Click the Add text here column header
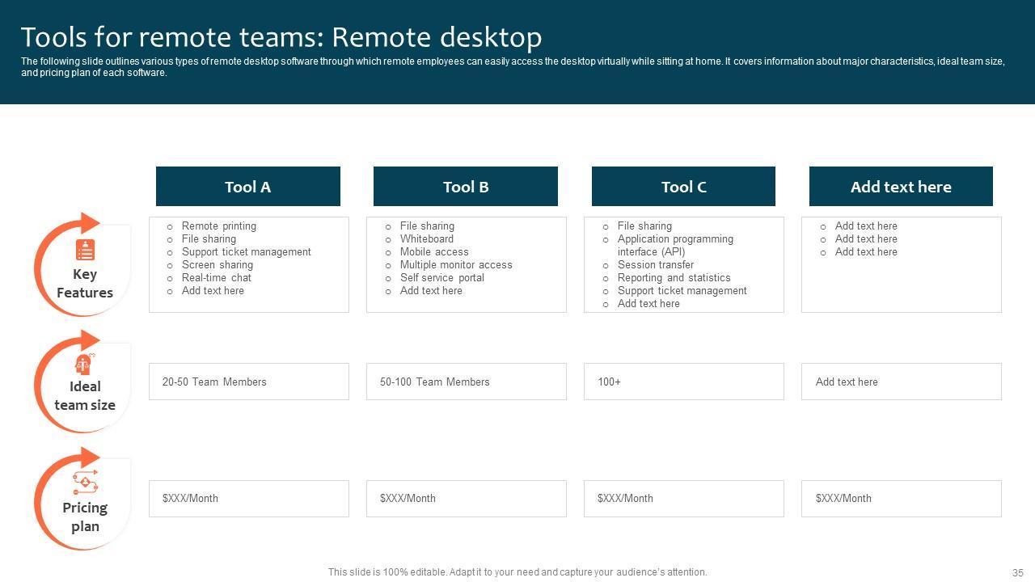Image resolution: width=1035 pixels, height=582 pixels. pyautogui.click(x=901, y=187)
